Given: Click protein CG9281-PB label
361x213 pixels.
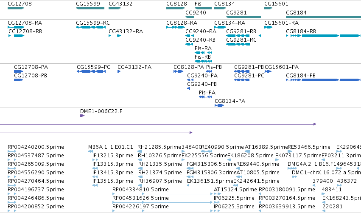Looking at the screenshot, I should click(x=249, y=67).
